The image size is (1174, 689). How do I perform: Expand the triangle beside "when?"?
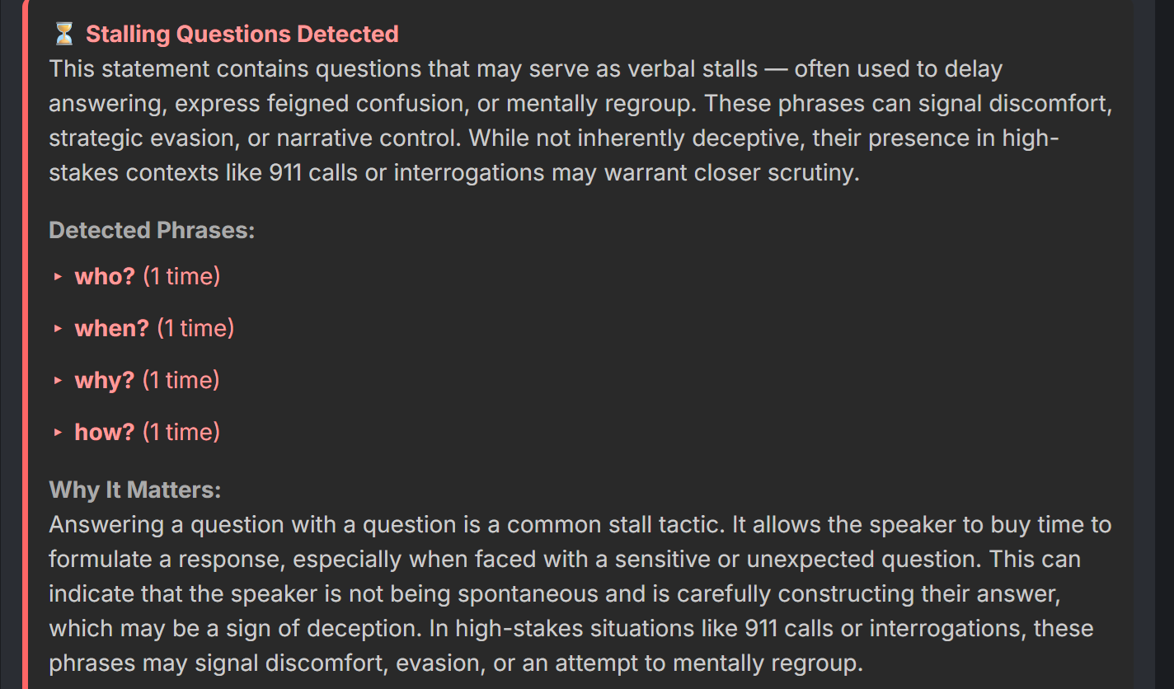58,329
